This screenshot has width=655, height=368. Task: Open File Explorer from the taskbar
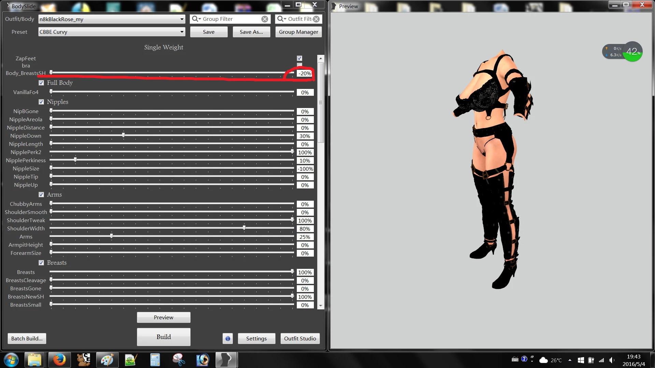[x=34, y=360]
